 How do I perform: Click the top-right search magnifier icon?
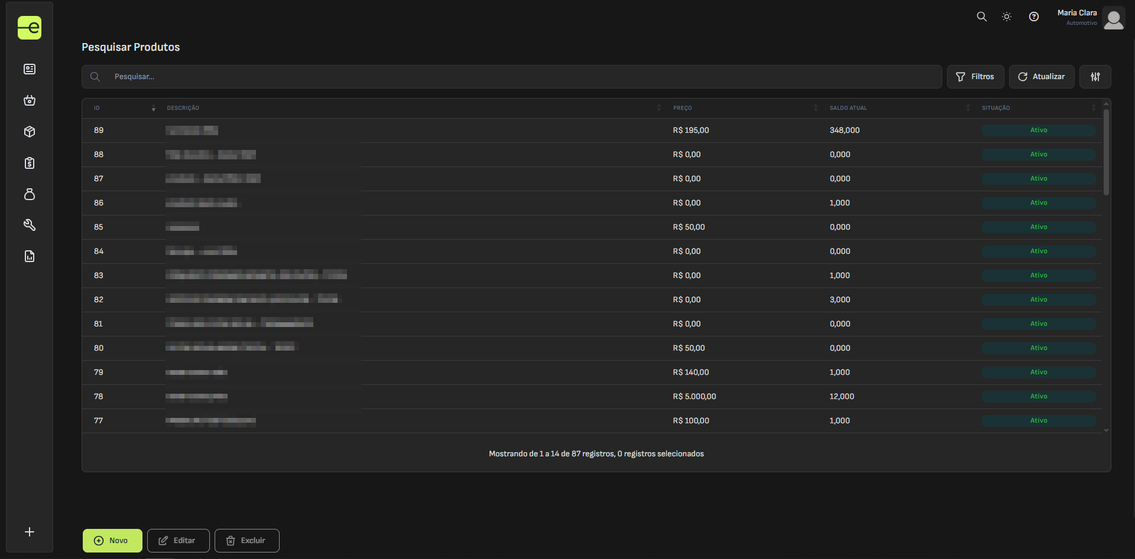coord(982,17)
